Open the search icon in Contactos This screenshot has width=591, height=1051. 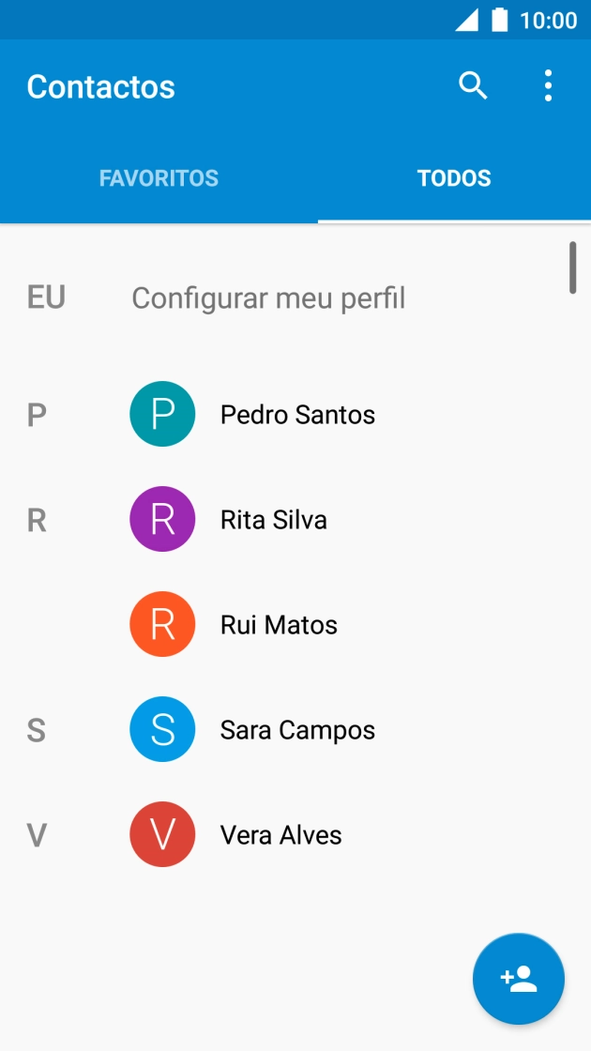pos(473,84)
